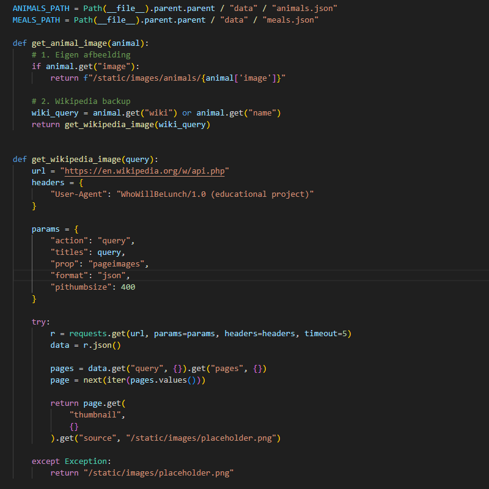Click the number 400 in params
Viewport: 489px width, 489px height.
coord(128,287)
